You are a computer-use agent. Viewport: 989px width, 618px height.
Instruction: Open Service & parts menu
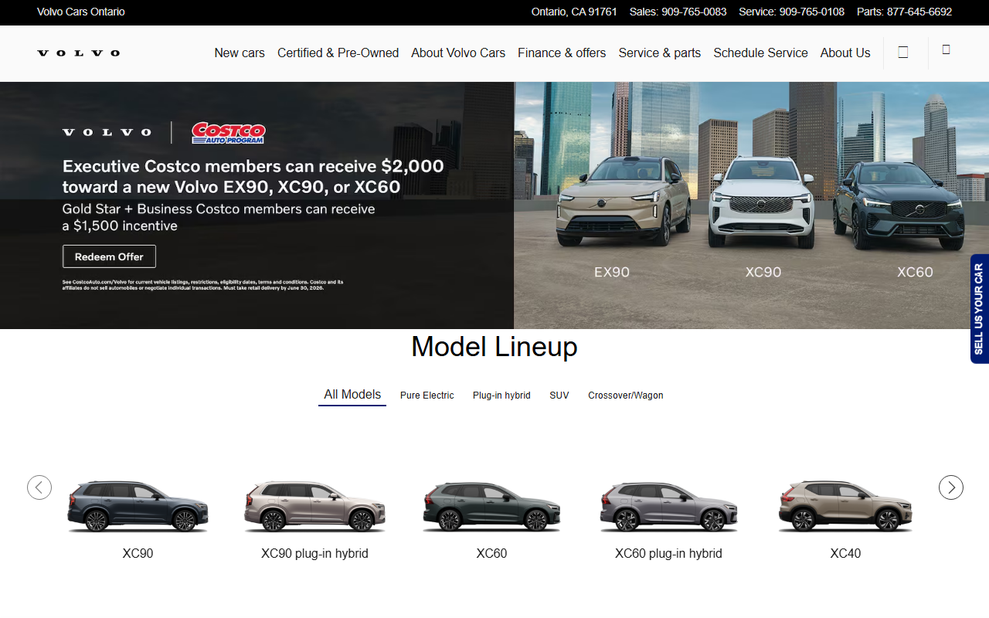pyautogui.click(x=660, y=53)
